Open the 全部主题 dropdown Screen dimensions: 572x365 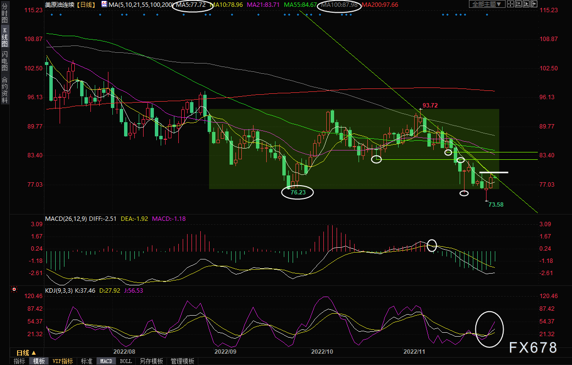tap(487, 4)
